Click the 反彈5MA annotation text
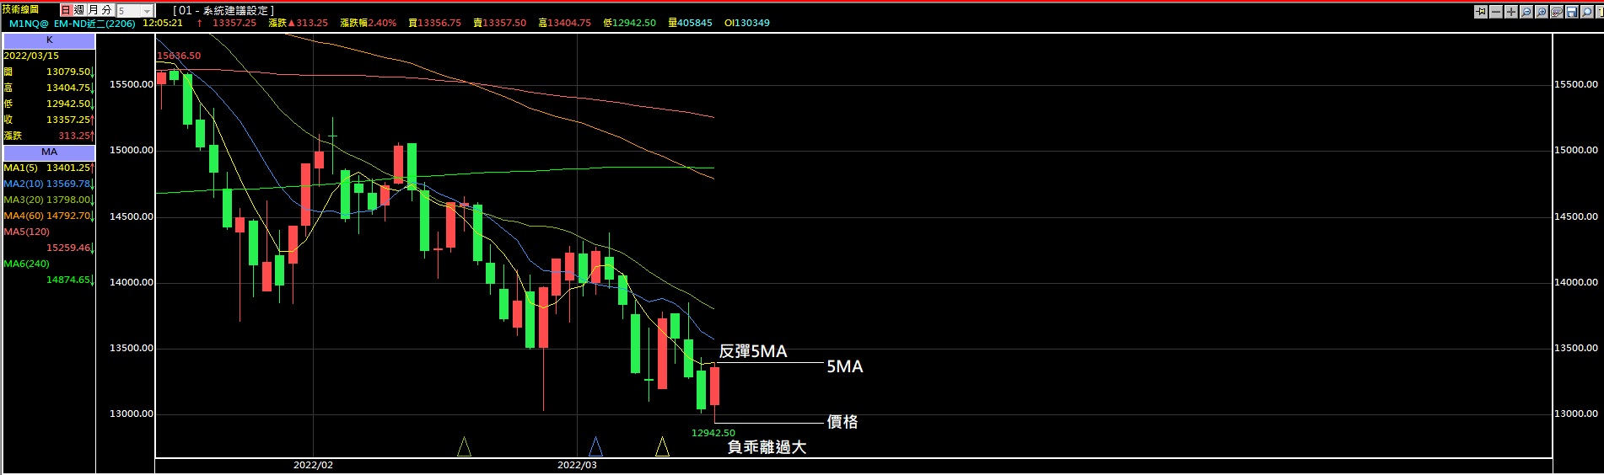Image resolution: width=1604 pixels, height=475 pixels. [752, 352]
